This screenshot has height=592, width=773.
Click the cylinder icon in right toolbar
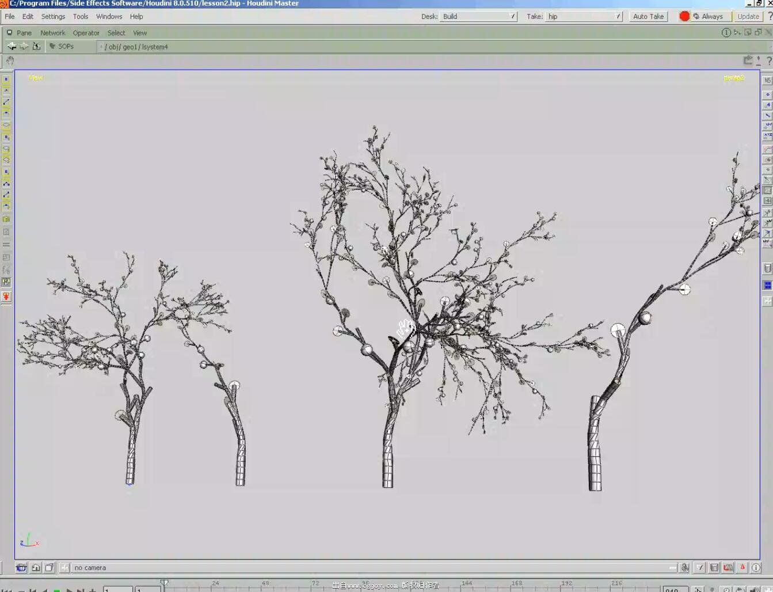click(x=767, y=268)
